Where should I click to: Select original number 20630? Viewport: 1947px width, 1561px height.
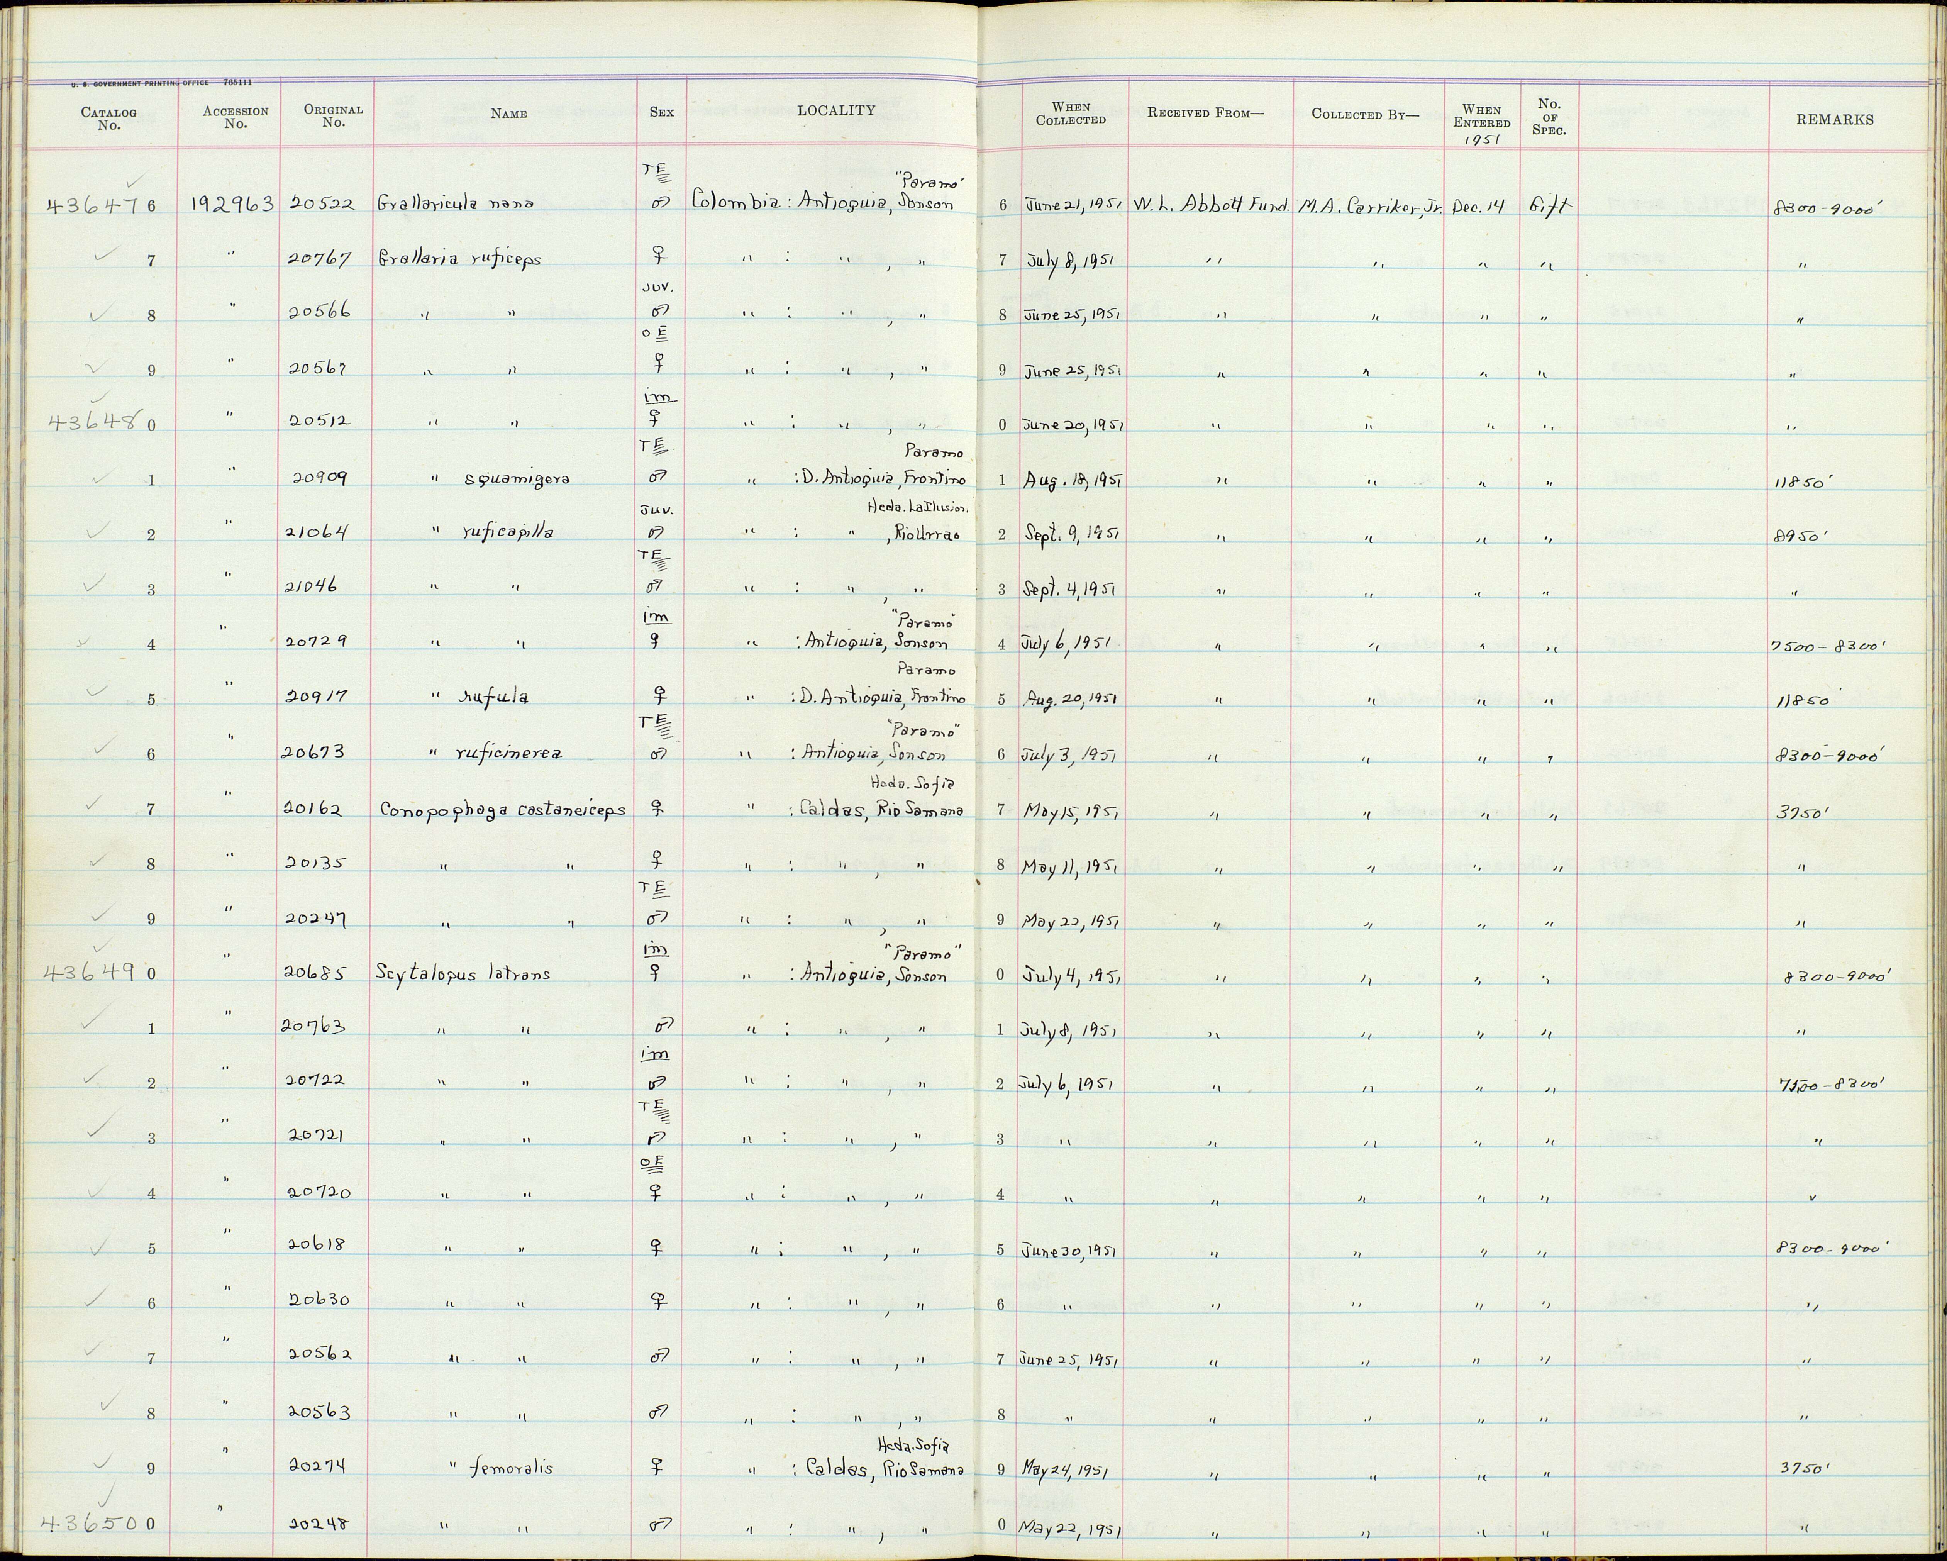click(x=320, y=1299)
